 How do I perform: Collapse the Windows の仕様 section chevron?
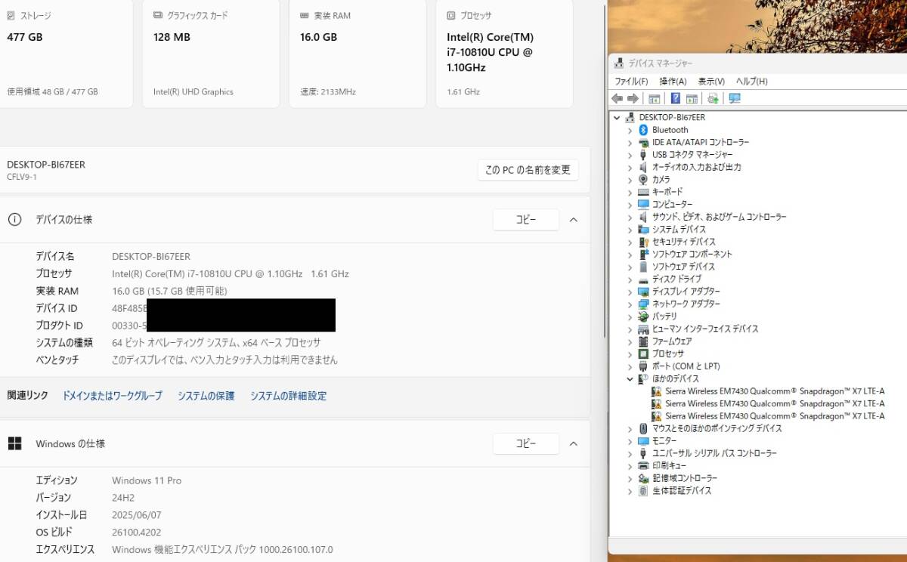coord(573,443)
